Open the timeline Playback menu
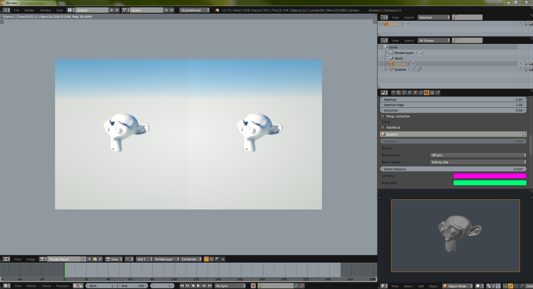This screenshot has width=533, height=289. [x=63, y=286]
